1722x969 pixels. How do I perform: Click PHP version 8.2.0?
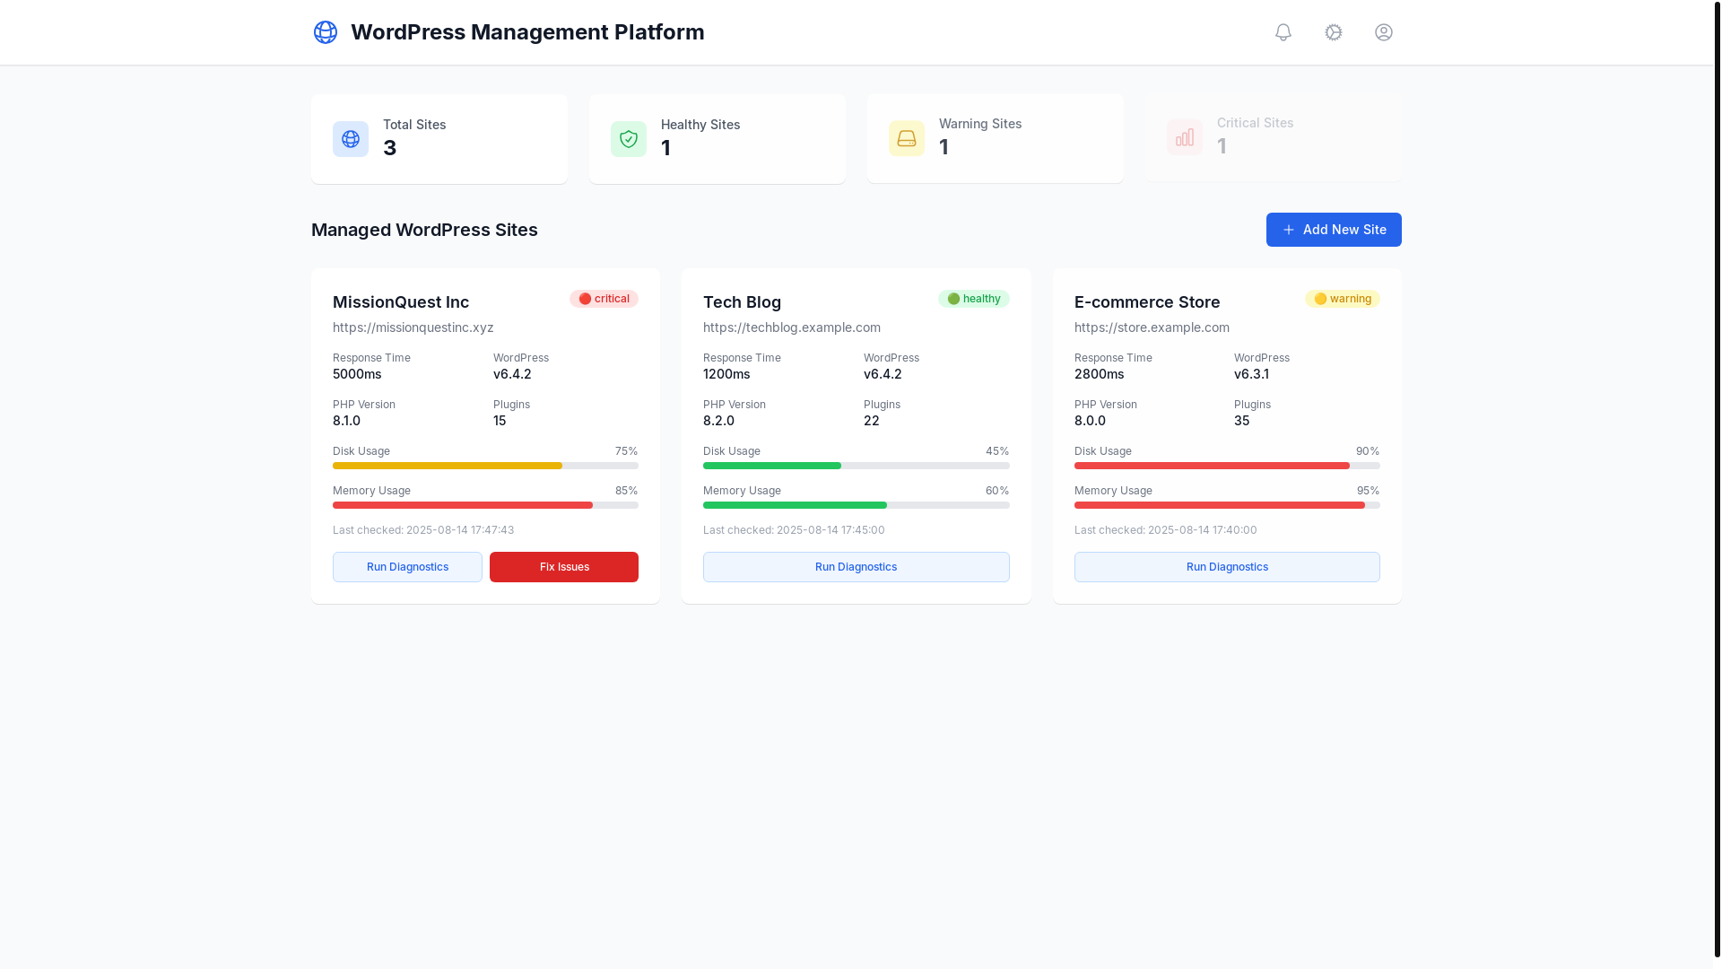[718, 421]
